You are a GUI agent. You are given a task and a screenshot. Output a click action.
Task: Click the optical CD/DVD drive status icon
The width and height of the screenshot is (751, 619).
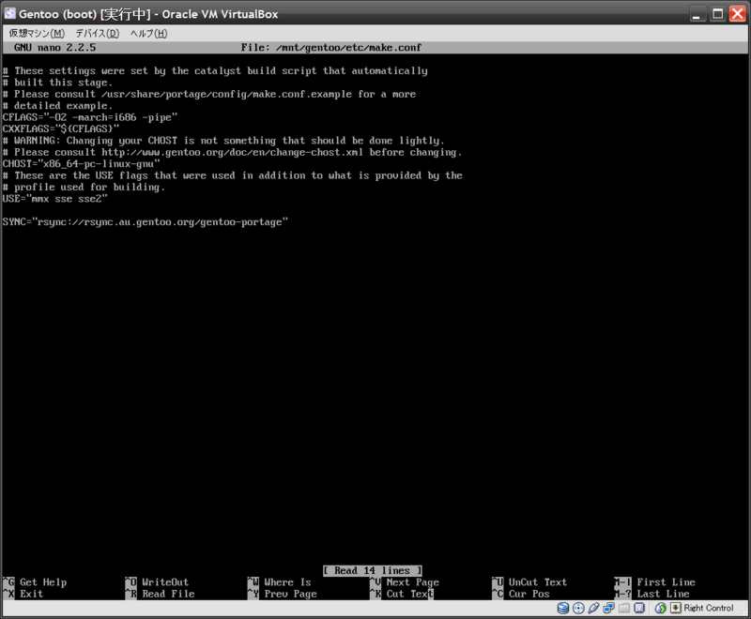point(578,608)
